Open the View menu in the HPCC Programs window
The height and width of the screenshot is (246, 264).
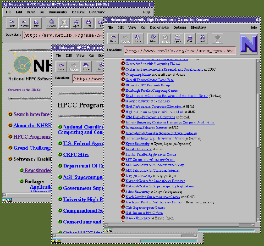[x=81, y=56]
